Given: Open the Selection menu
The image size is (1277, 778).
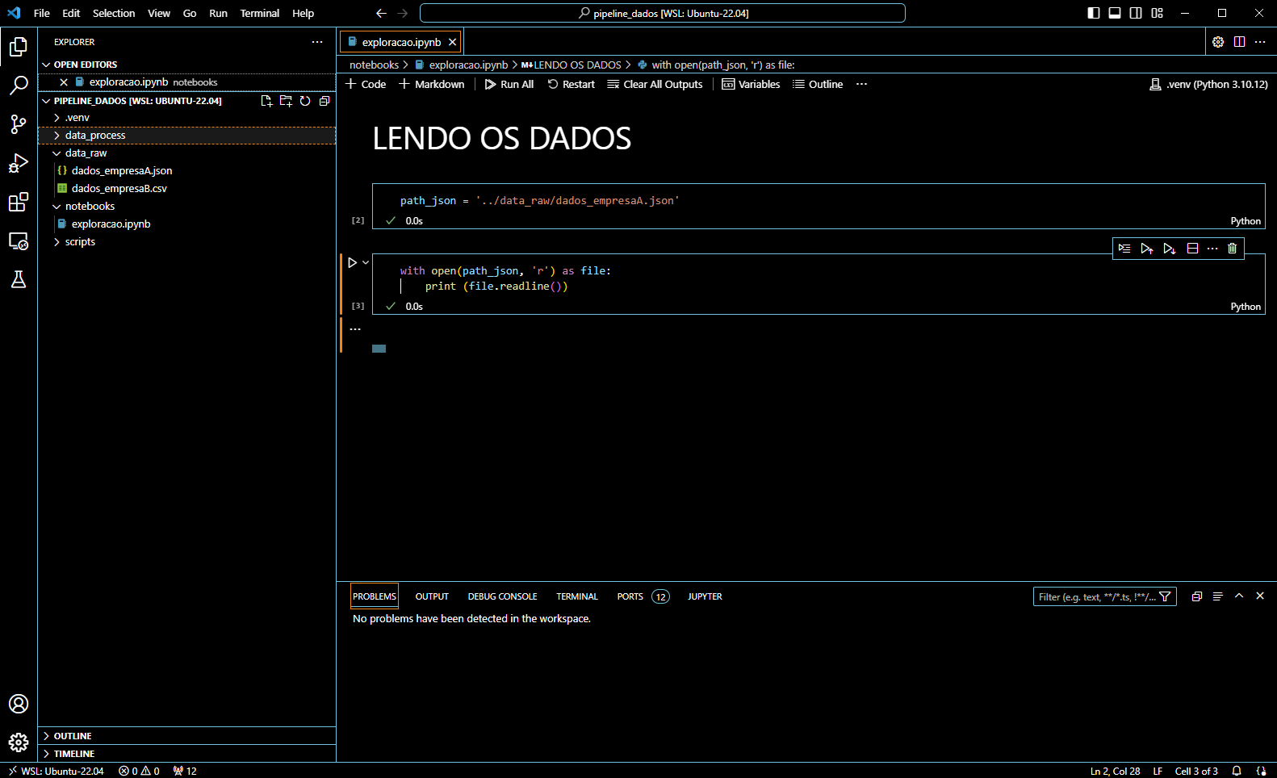Looking at the screenshot, I should pos(114,13).
